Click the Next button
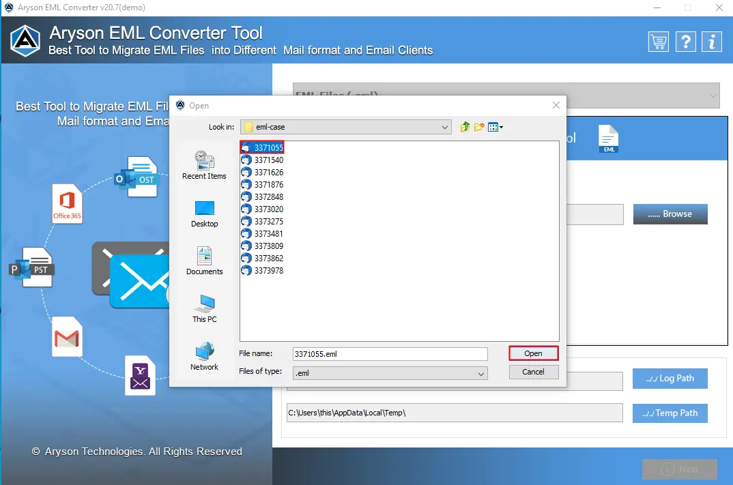 tap(680, 469)
